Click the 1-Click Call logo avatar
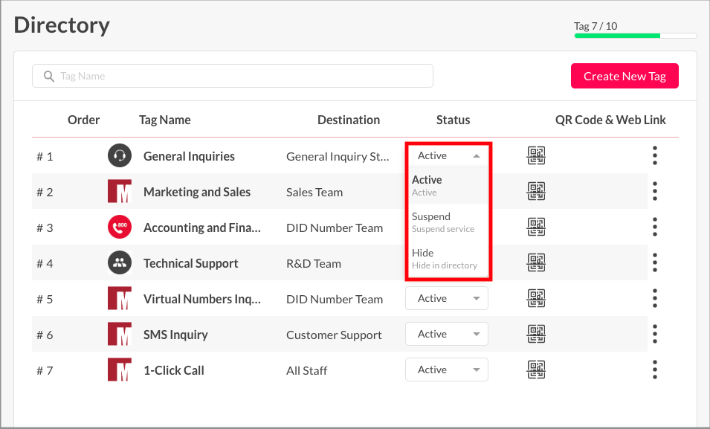The width and height of the screenshot is (710, 429). tap(120, 370)
